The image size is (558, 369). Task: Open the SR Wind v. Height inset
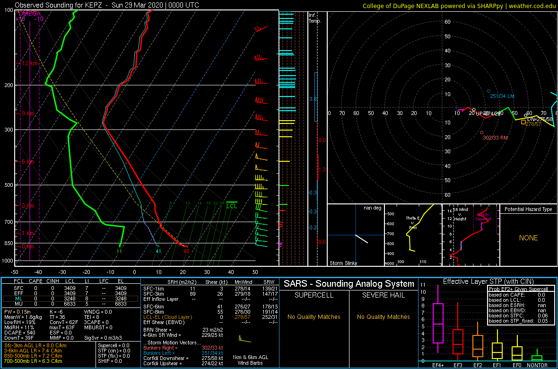click(x=470, y=235)
